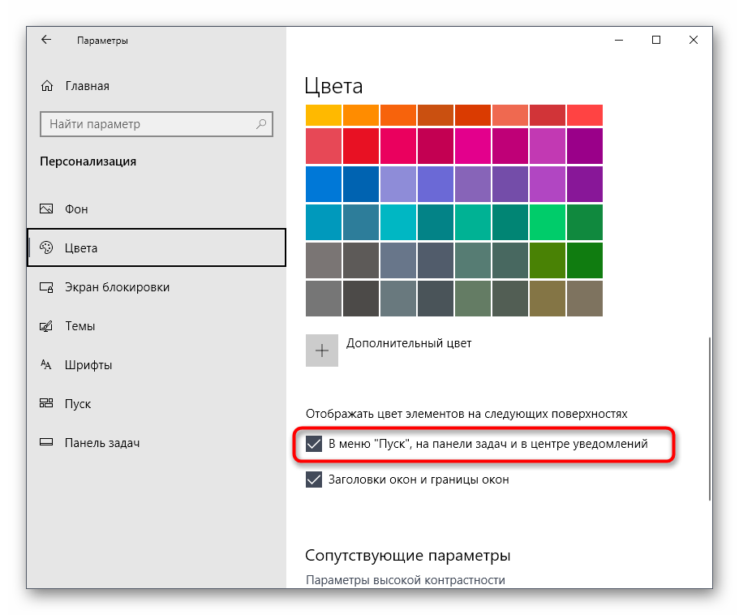The image size is (739, 615).
Task: Toggle 'Заголовки окон и границы окон' checkbox
Action: pos(314,480)
